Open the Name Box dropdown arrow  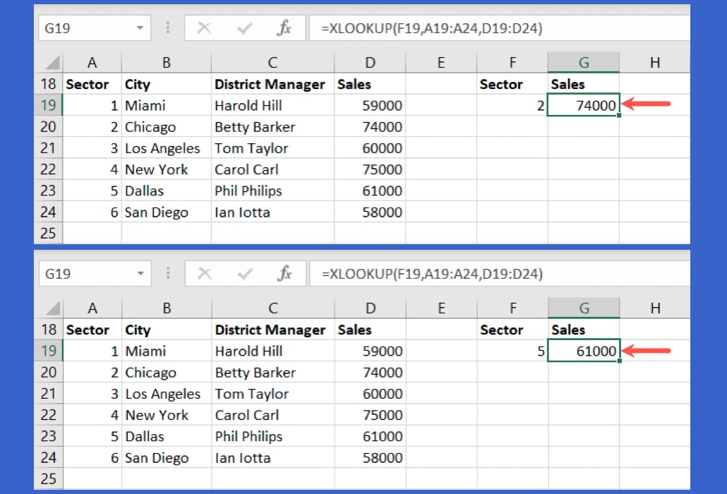140,28
